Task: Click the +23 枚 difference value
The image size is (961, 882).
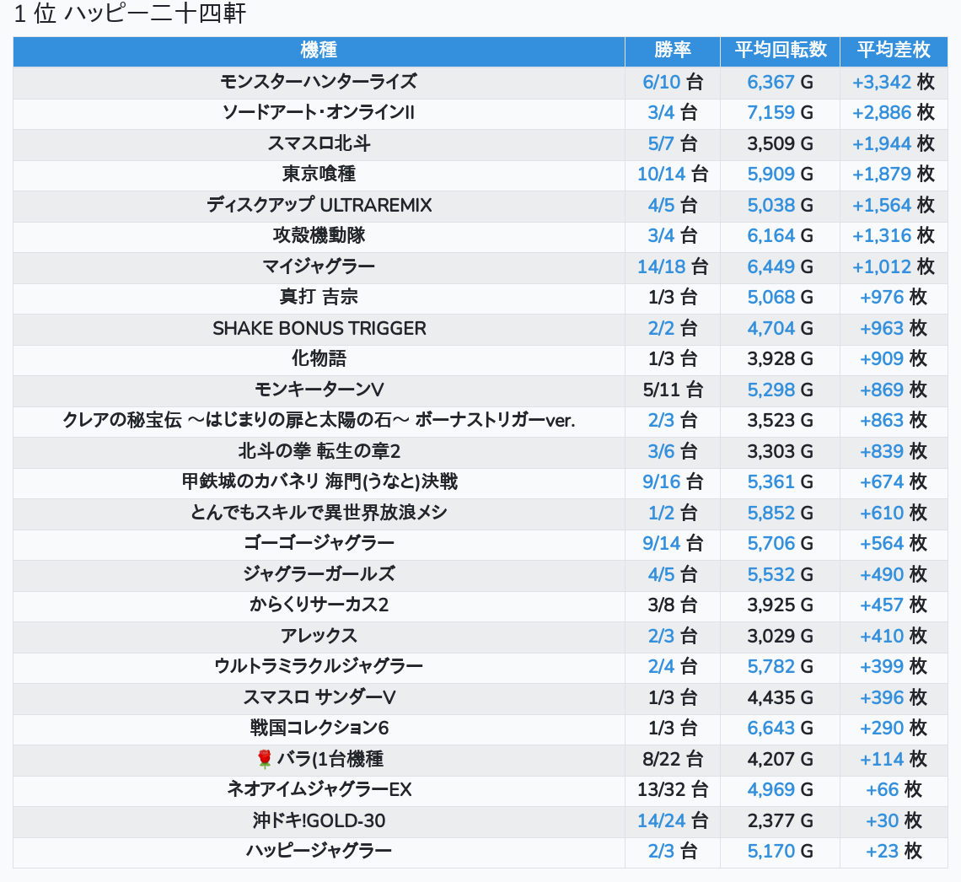Action: tap(893, 852)
